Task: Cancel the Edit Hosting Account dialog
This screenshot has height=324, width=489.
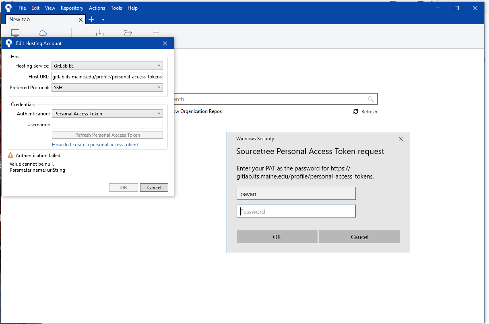Action: click(154, 188)
